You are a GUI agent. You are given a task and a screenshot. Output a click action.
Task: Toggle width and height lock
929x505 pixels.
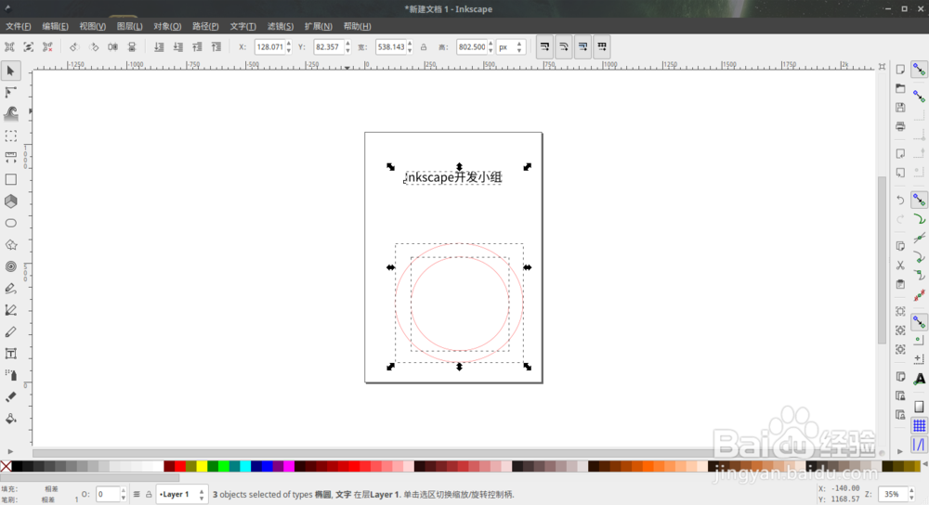(x=424, y=47)
